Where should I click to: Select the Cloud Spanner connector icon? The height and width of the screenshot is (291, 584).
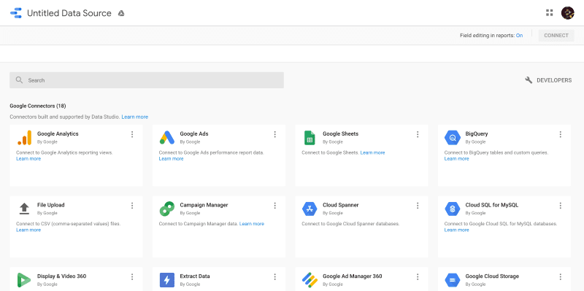pyautogui.click(x=310, y=209)
